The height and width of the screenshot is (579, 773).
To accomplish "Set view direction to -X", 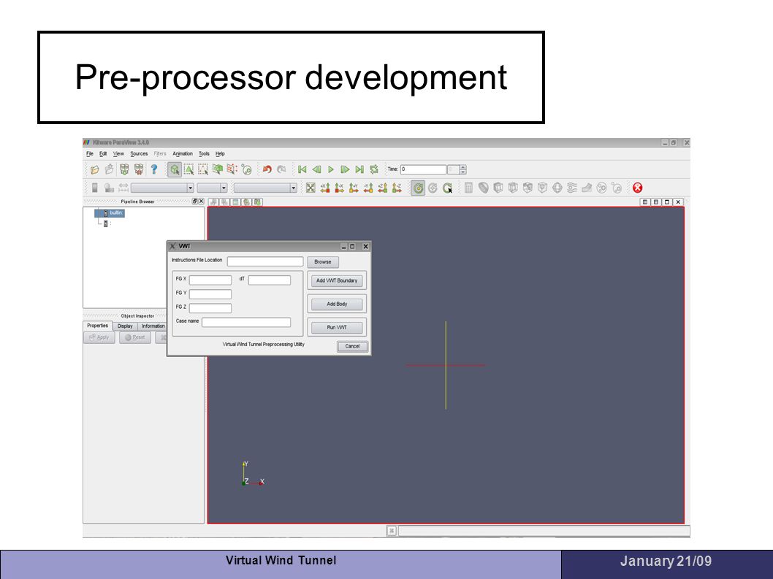I will [x=339, y=188].
